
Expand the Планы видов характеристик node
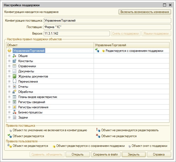[9, 97]
